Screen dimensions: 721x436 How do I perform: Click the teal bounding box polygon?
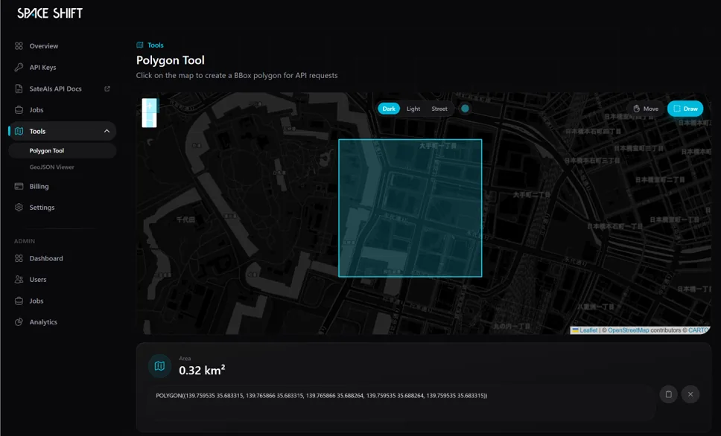[410, 208]
